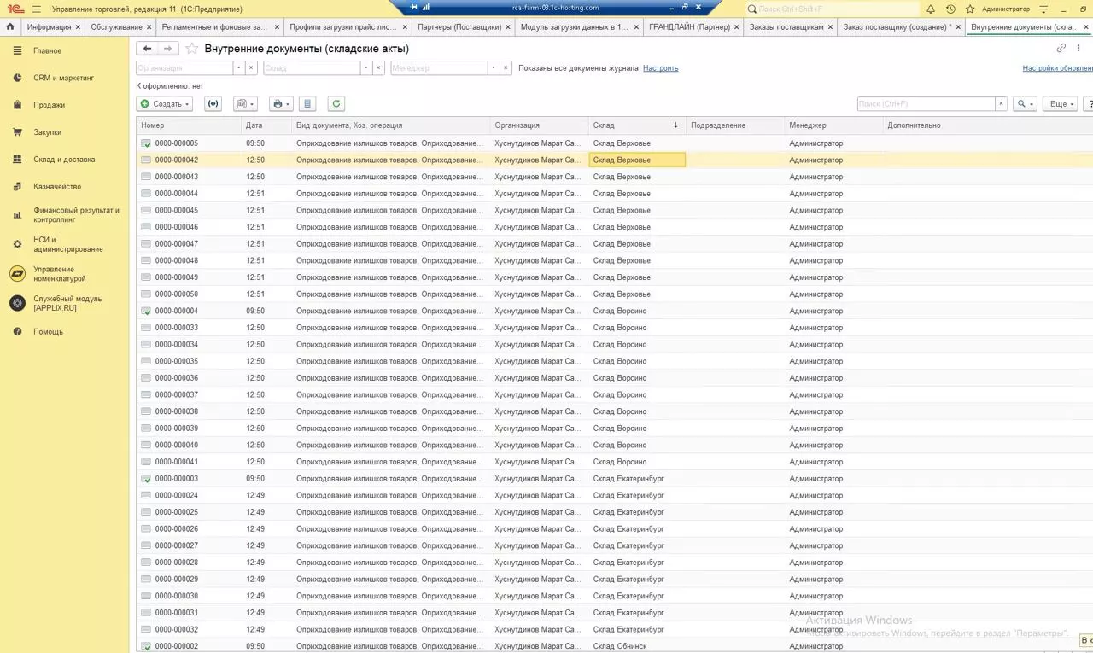This screenshot has width=1093, height=653.
Task: Open the print dropdown in toolbar
Action: pyautogui.click(x=280, y=104)
